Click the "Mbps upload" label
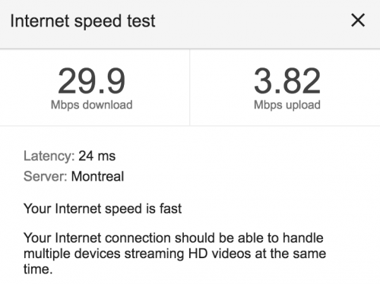380x284 pixels. click(x=287, y=105)
